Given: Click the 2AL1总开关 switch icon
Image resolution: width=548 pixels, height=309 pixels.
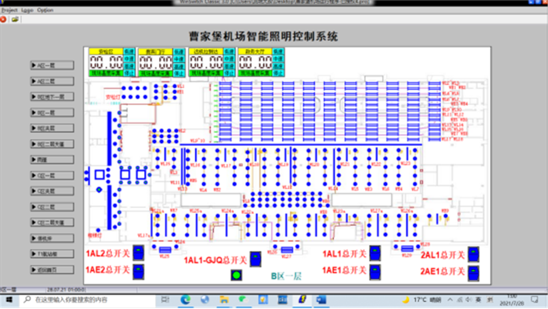Looking at the screenshot, I should click(x=473, y=254).
